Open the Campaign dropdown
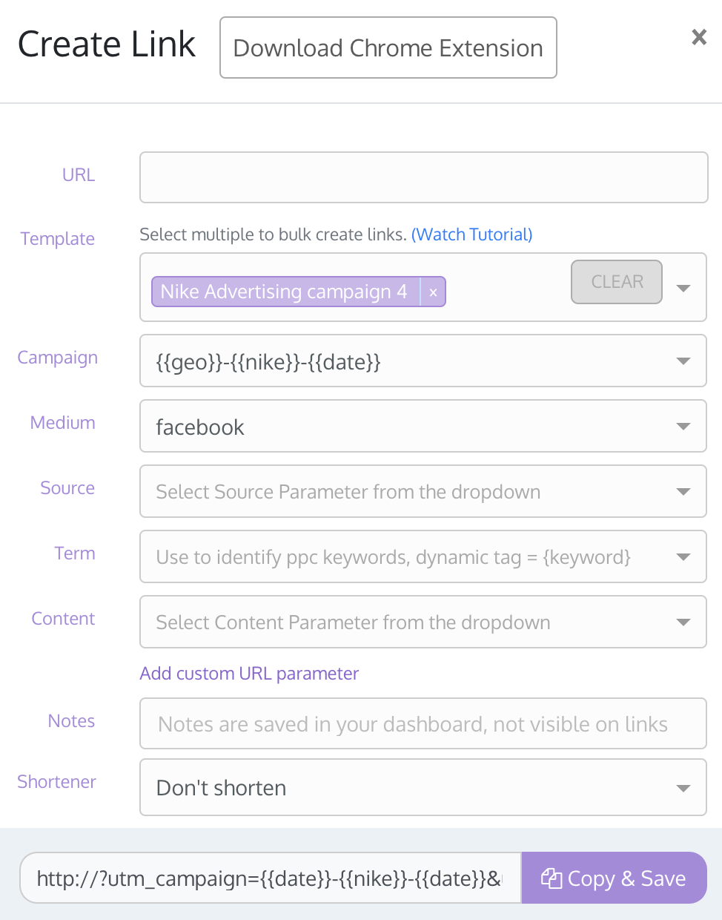The image size is (722, 920). 683,361
